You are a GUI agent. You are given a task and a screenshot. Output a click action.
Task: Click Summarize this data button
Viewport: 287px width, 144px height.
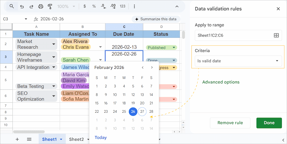(x=156, y=19)
